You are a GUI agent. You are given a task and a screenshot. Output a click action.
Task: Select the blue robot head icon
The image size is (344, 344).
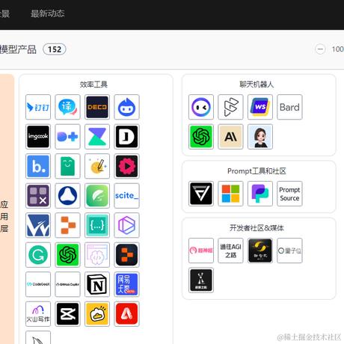[126, 107]
